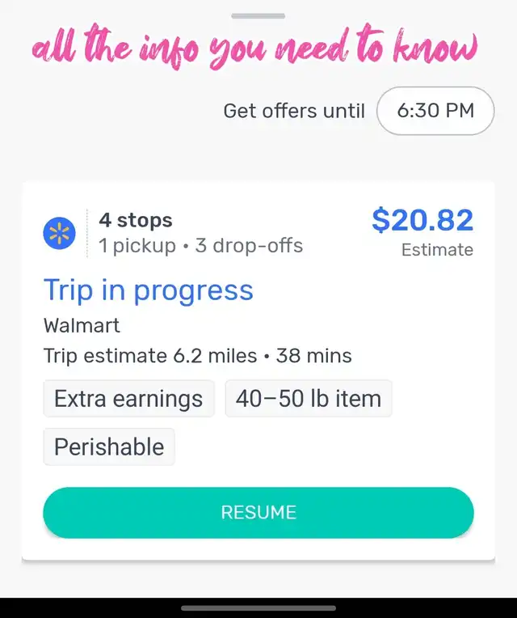
Task: Select the 40–50 lb item tag
Action: click(309, 399)
